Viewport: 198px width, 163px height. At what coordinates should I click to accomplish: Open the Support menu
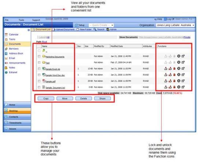[36, 20]
